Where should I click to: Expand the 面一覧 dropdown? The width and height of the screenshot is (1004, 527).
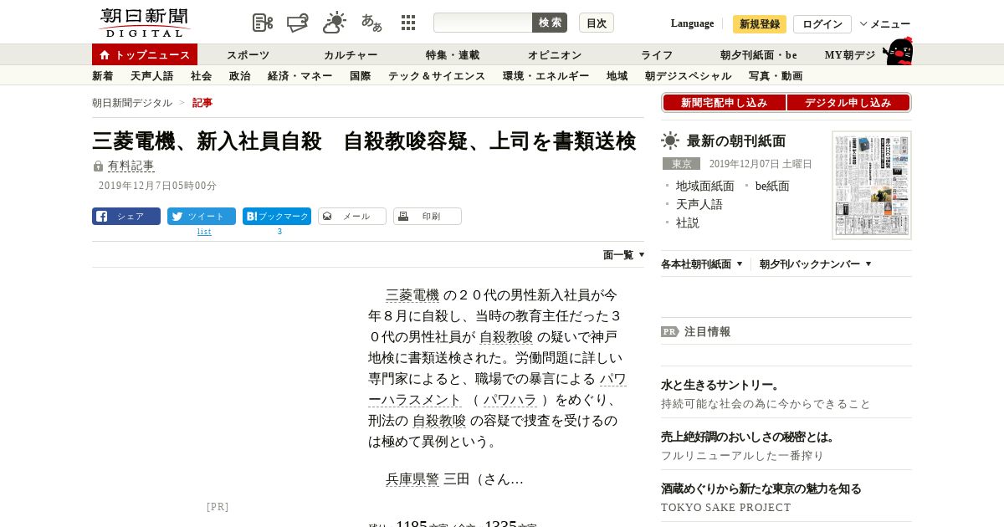pyautogui.click(x=624, y=255)
